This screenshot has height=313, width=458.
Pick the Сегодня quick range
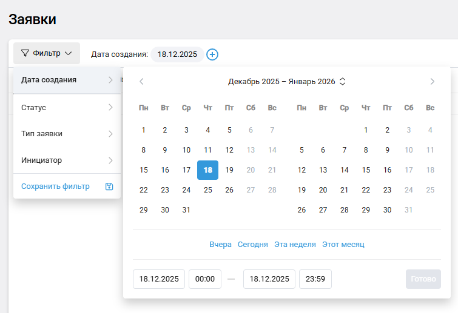tap(252, 245)
